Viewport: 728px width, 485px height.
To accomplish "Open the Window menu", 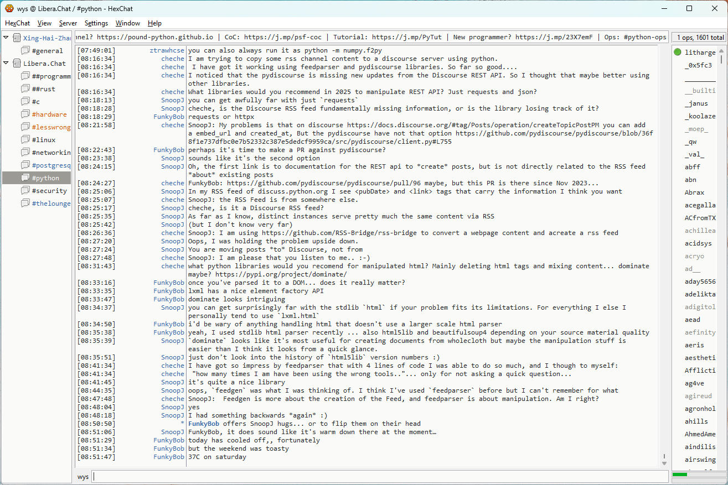I will 127,23.
